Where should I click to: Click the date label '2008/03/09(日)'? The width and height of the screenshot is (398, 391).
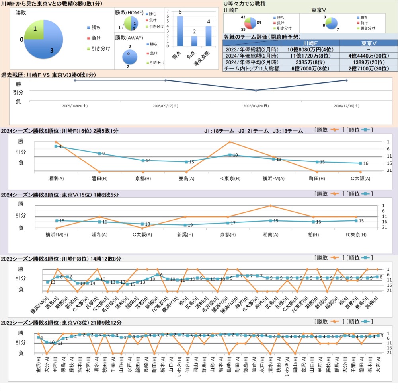pyautogui.click(x=256, y=106)
